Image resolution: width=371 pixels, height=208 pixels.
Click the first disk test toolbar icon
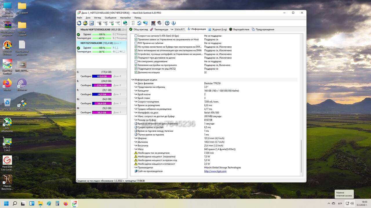pyautogui.click(x=99, y=23)
